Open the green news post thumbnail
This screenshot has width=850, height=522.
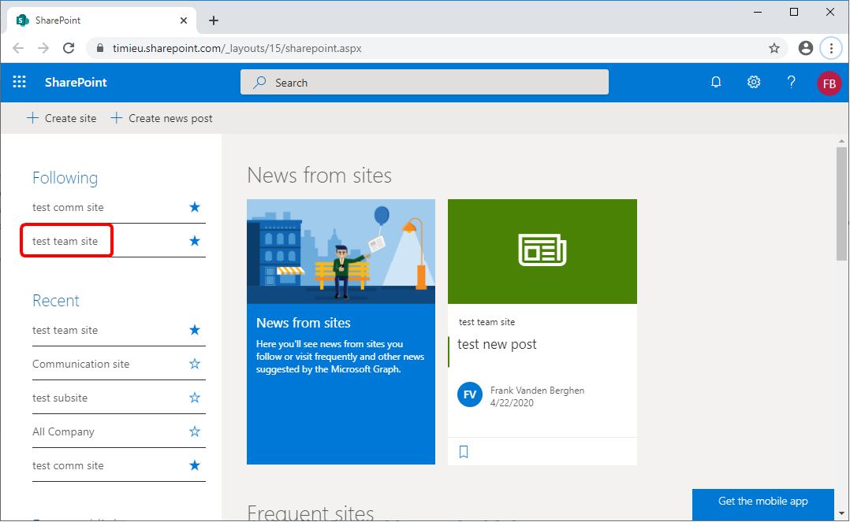tap(542, 251)
